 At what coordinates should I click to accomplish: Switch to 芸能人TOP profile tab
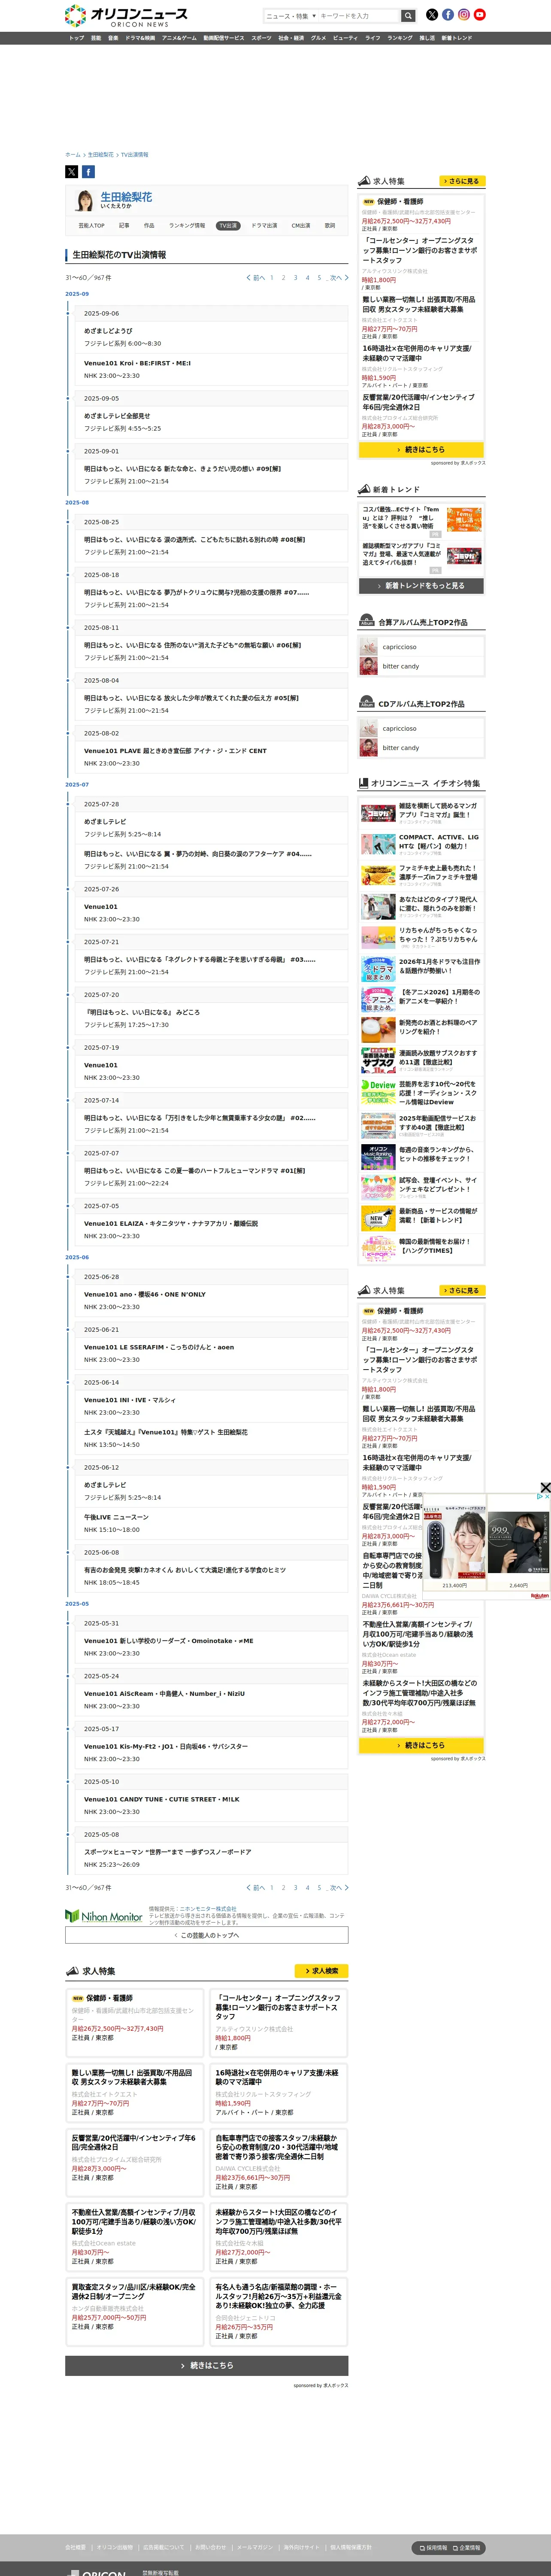tap(91, 226)
